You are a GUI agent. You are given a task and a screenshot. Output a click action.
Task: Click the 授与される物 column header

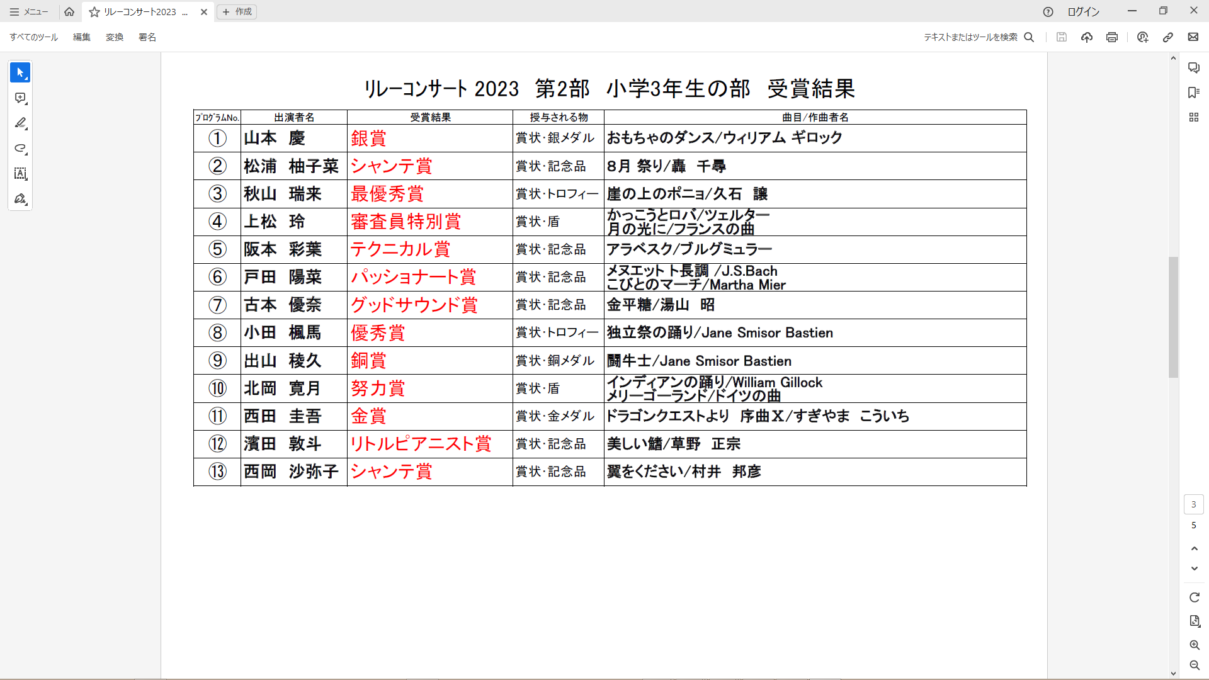click(x=559, y=117)
